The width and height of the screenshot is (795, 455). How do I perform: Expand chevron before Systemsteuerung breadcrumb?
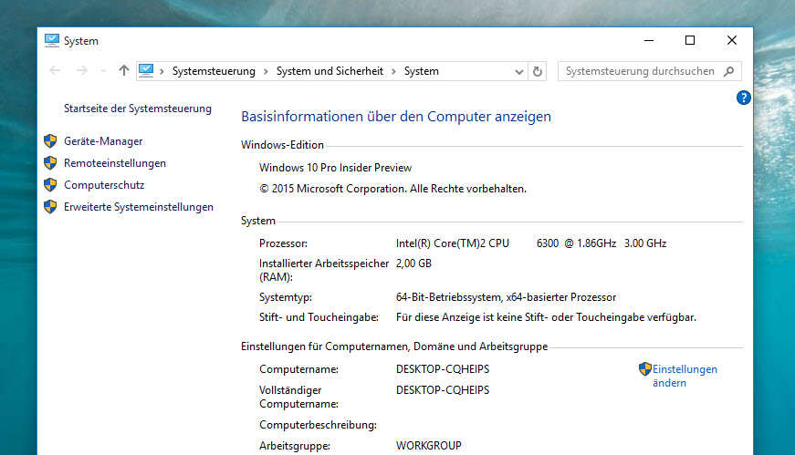162,71
